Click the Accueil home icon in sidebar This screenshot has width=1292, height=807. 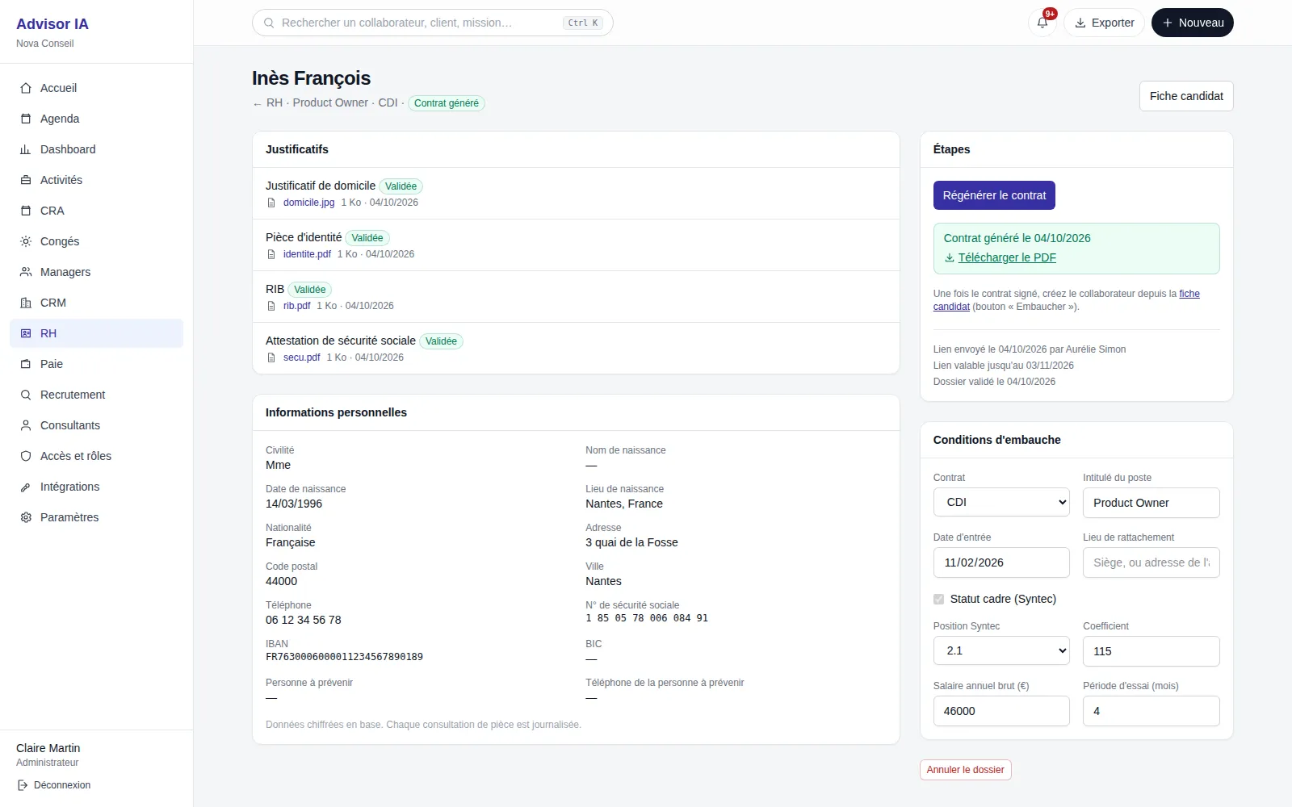tap(26, 88)
